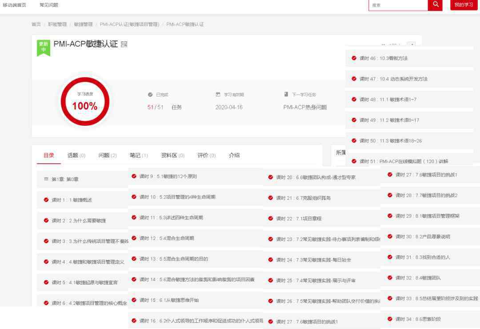The height and width of the screenshot is (329, 480).
Task: Open lesson 课时 49 : 11.2 敏捷术语8~17
Action: pyautogui.click(x=410, y=120)
